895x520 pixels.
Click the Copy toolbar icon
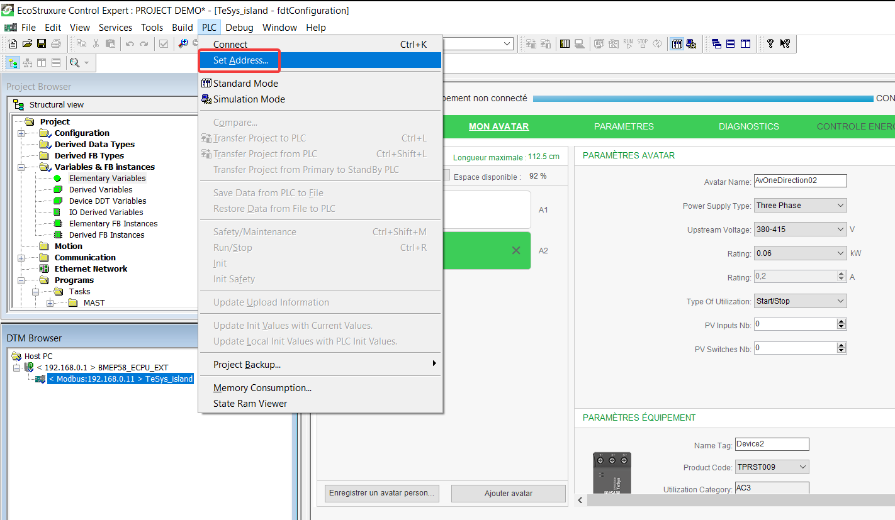click(82, 43)
